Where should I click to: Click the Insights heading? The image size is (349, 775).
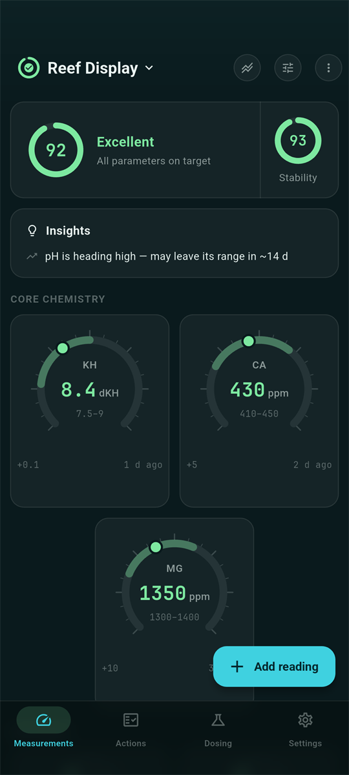[68, 231]
